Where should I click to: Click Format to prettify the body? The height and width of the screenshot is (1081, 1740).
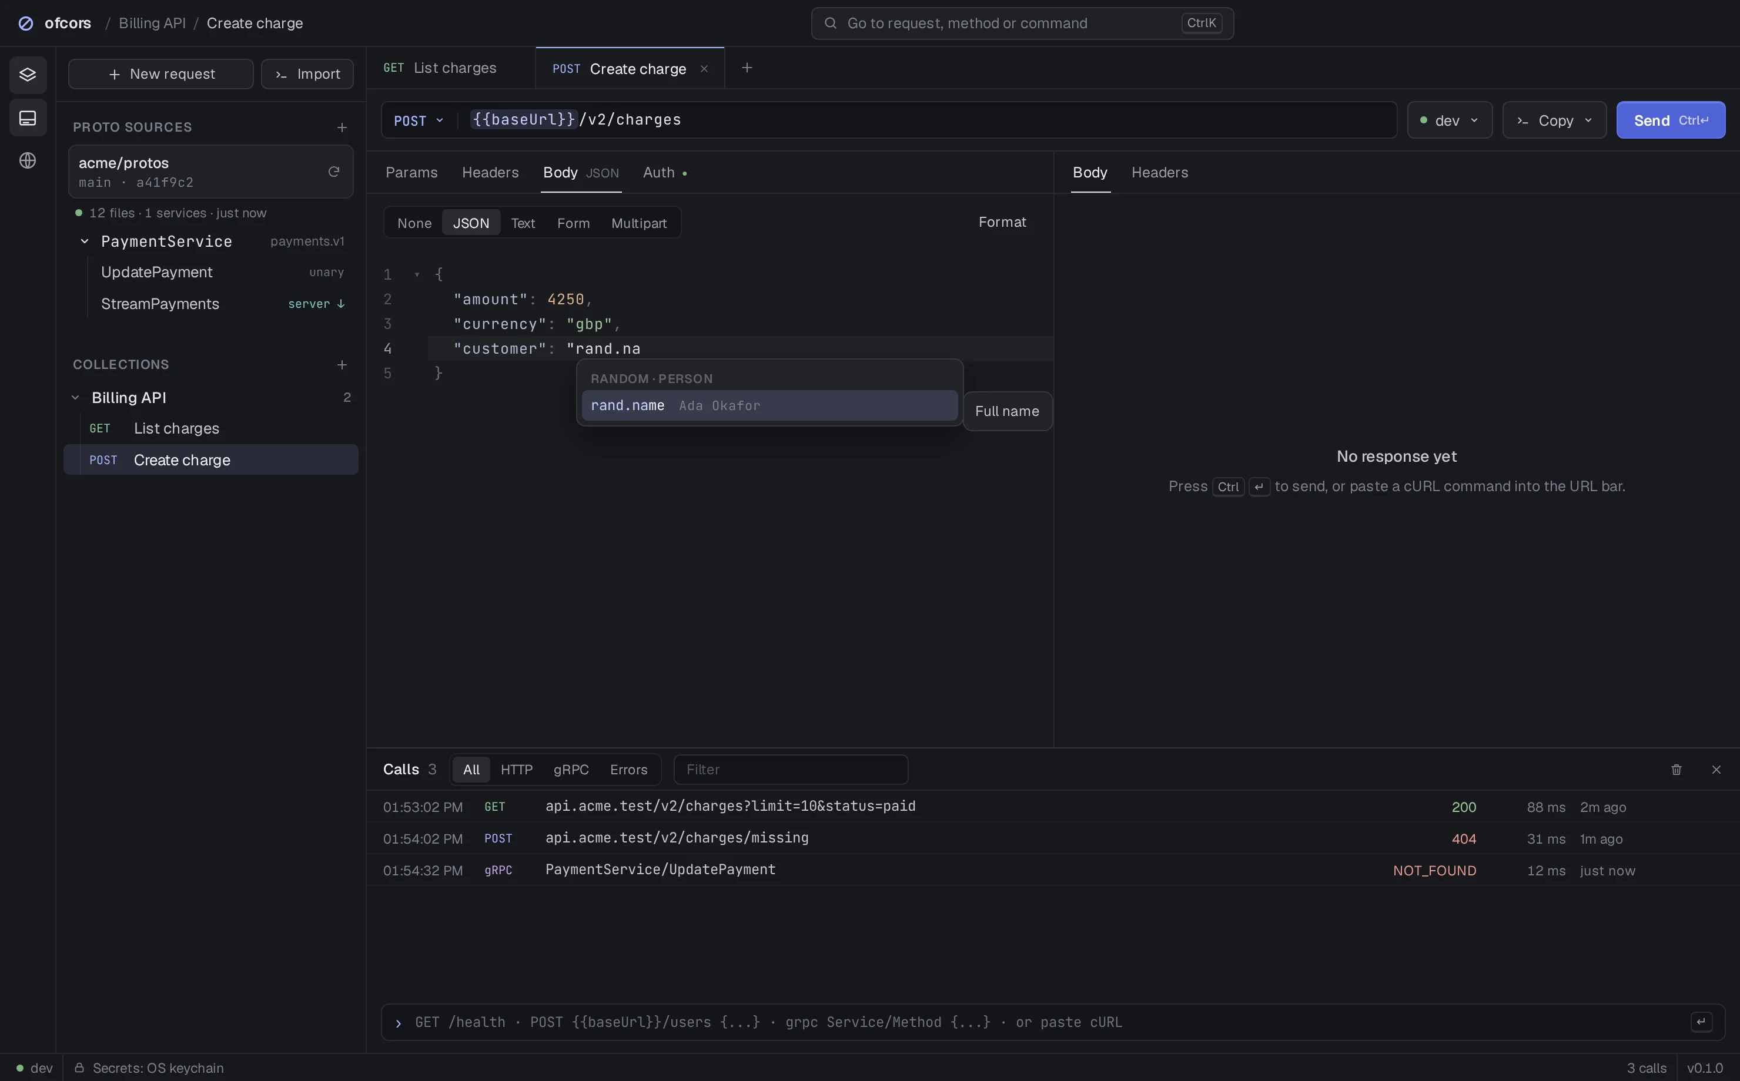1002,222
